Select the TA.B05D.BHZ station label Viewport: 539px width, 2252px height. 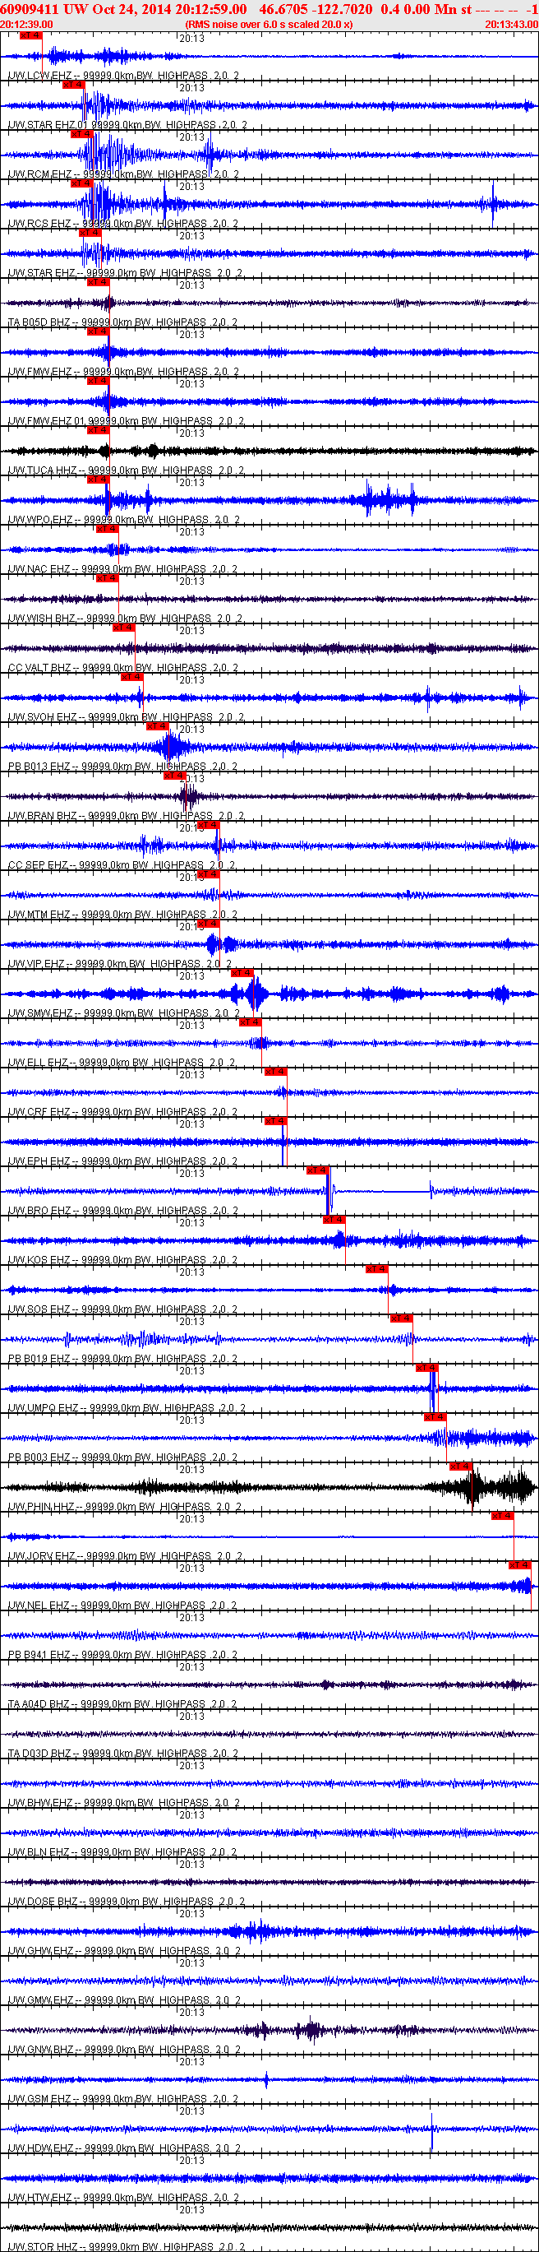point(123,322)
